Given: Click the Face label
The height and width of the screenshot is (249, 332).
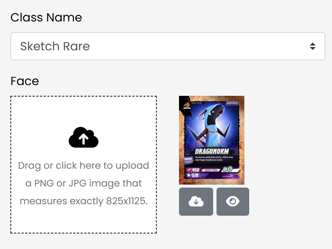Looking at the screenshot, I should [x=25, y=81].
